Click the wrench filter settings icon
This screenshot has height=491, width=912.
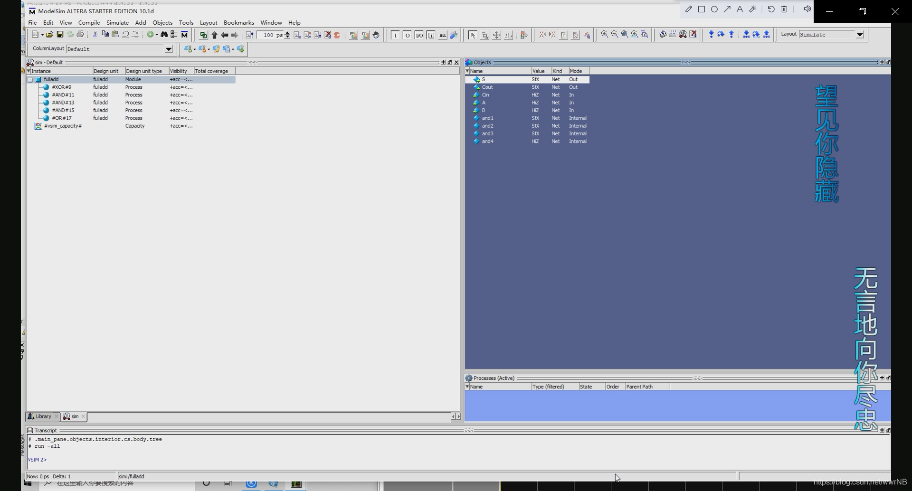tap(454, 35)
